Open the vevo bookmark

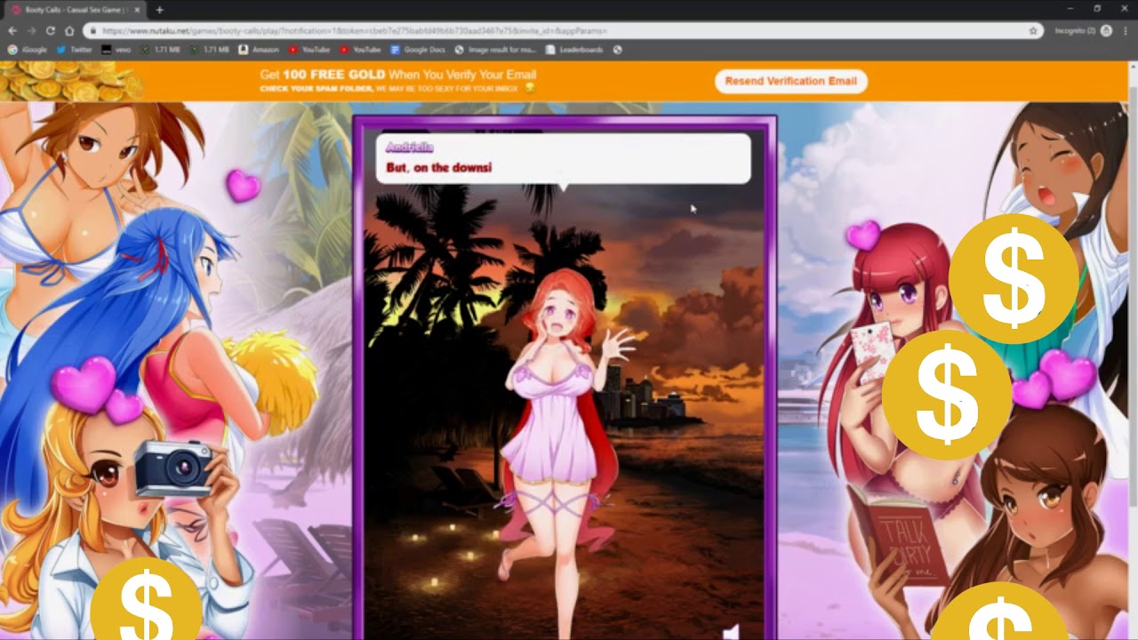[116, 50]
